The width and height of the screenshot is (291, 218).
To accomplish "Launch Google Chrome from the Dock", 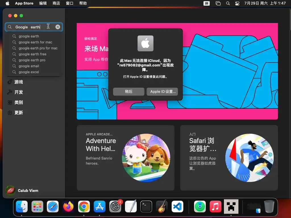I will click(x=84, y=207).
